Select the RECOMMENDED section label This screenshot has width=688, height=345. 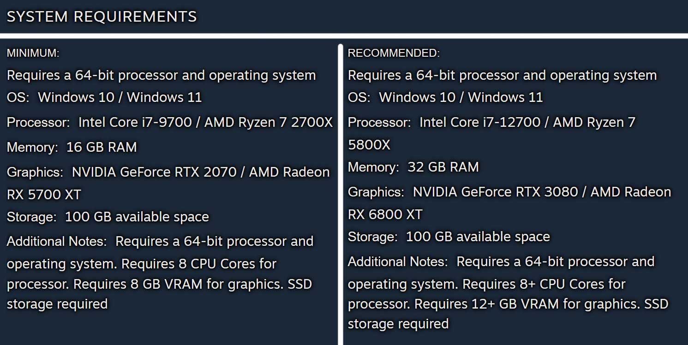click(394, 54)
